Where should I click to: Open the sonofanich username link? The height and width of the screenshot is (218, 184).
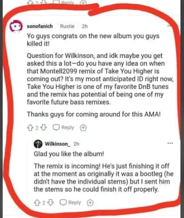point(40,26)
